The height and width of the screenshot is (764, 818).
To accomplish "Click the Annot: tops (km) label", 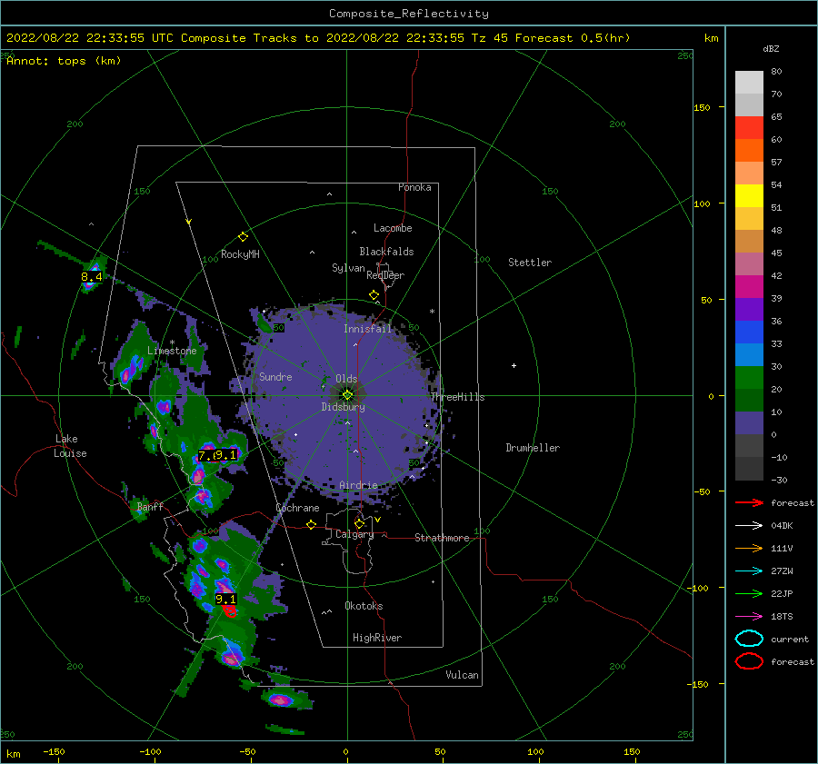I will (x=64, y=61).
